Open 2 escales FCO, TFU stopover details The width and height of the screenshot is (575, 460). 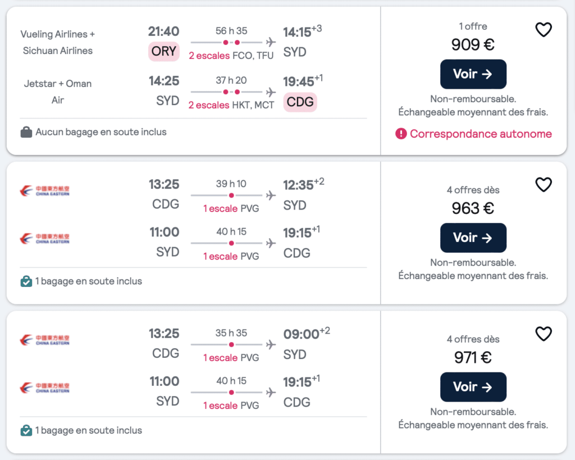(x=231, y=56)
